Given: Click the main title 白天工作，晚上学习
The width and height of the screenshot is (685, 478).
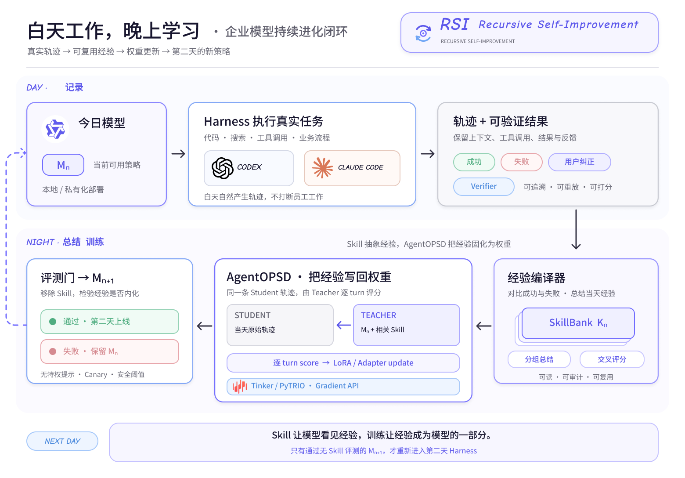Looking at the screenshot, I should 113,31.
